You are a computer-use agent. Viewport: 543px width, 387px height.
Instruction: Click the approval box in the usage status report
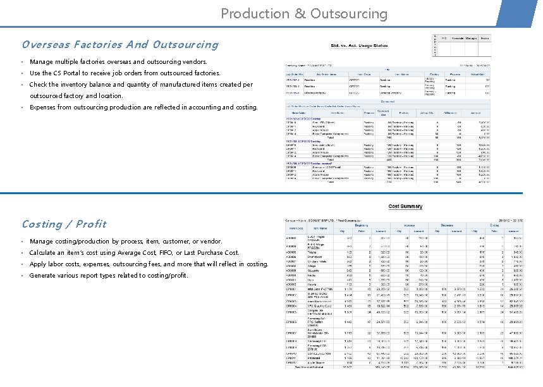coord(461,46)
